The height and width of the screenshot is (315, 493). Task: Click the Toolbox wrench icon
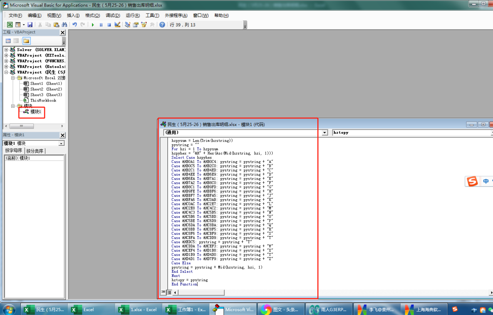click(152, 25)
